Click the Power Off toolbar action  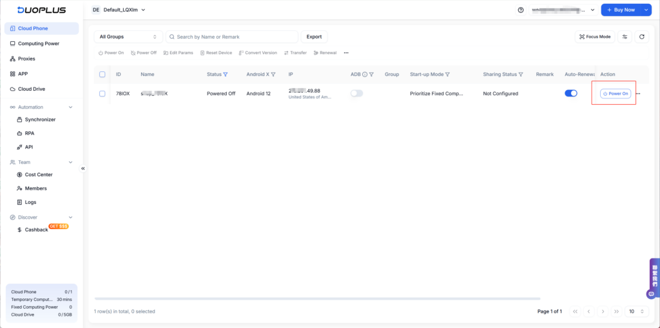coord(144,53)
